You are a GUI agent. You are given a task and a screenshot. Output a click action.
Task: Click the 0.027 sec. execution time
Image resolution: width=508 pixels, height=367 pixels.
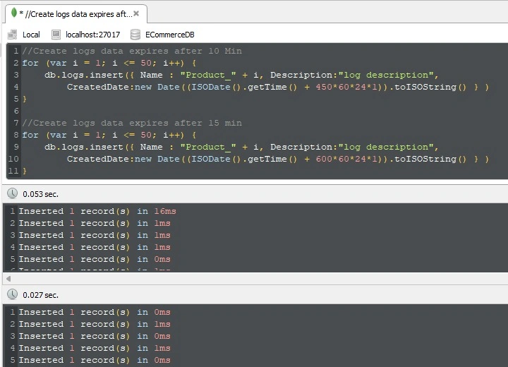pos(40,295)
